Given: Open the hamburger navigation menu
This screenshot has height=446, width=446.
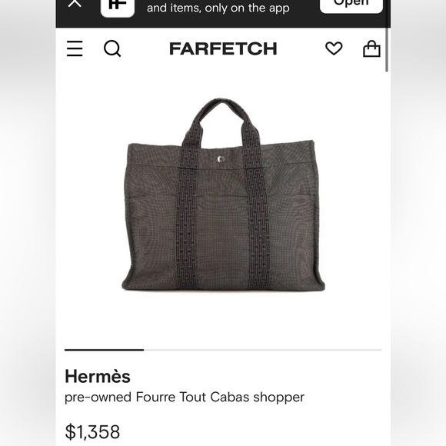Looking at the screenshot, I should pyautogui.click(x=75, y=48).
